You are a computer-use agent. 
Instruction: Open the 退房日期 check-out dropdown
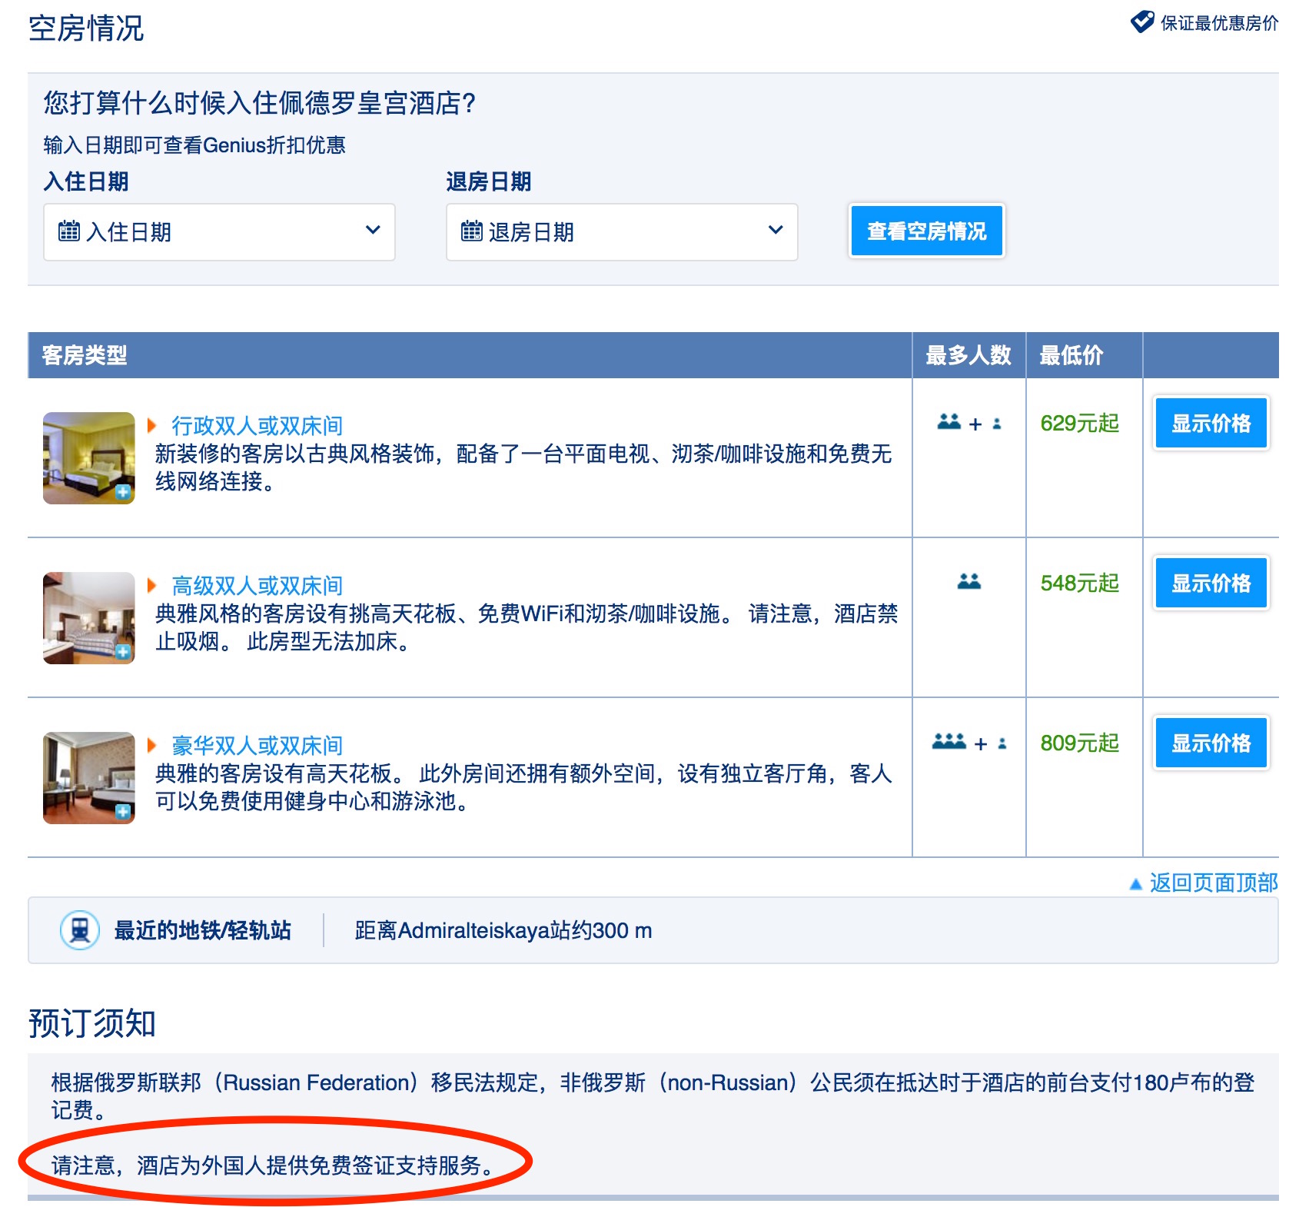(621, 231)
